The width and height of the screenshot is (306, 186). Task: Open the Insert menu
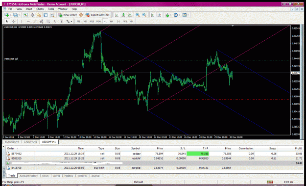coord(29,9)
